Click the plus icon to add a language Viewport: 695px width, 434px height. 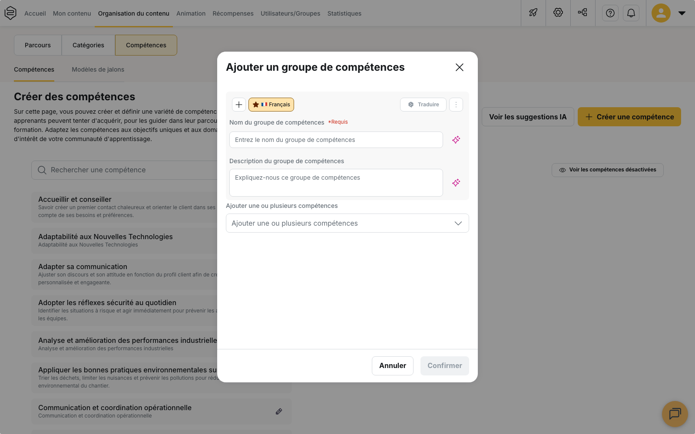239,105
